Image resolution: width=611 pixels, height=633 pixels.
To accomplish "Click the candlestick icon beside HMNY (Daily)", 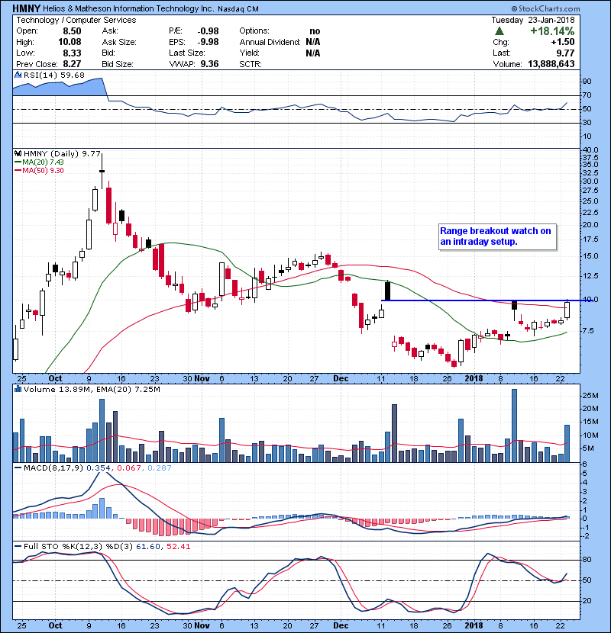I will [x=18, y=153].
